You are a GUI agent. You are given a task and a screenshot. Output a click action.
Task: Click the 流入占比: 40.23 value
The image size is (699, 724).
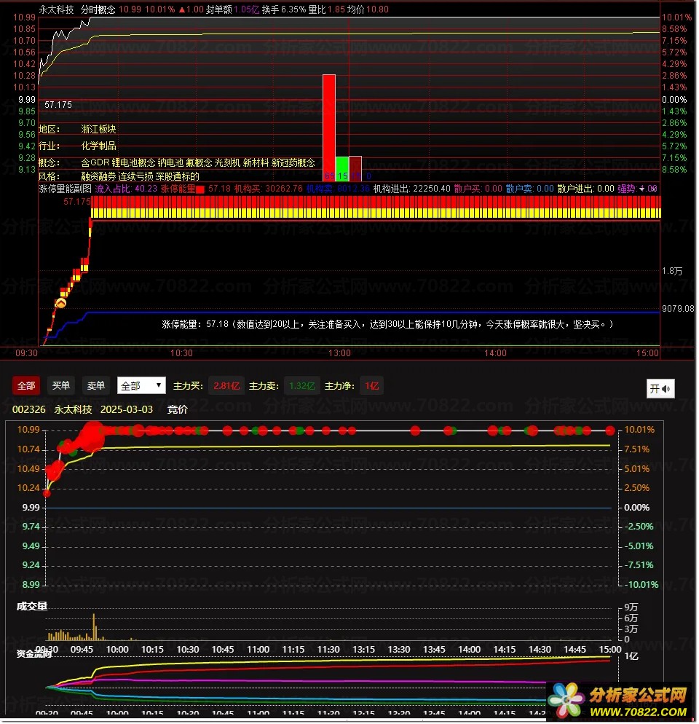click(x=126, y=189)
